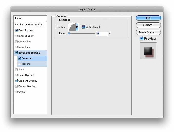The height and width of the screenshot is (132, 174).
Task: Open the Pattern Overlay settings label
Action: point(27,86)
